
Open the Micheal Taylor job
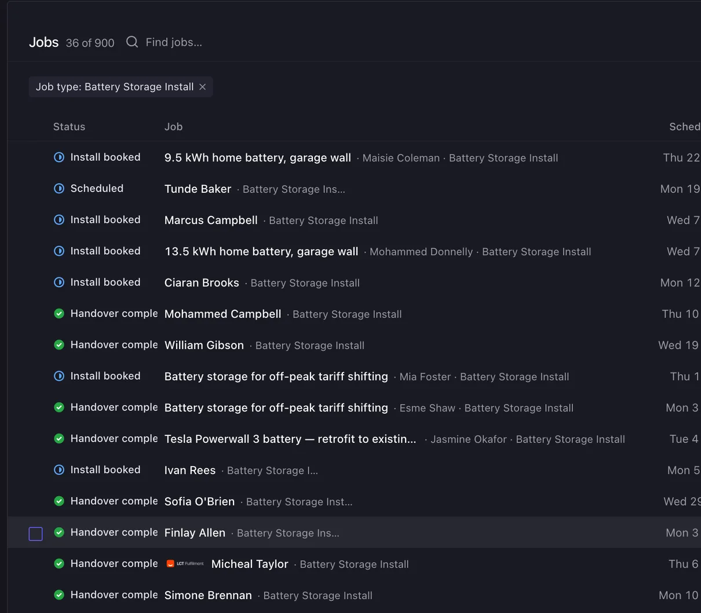(x=250, y=564)
